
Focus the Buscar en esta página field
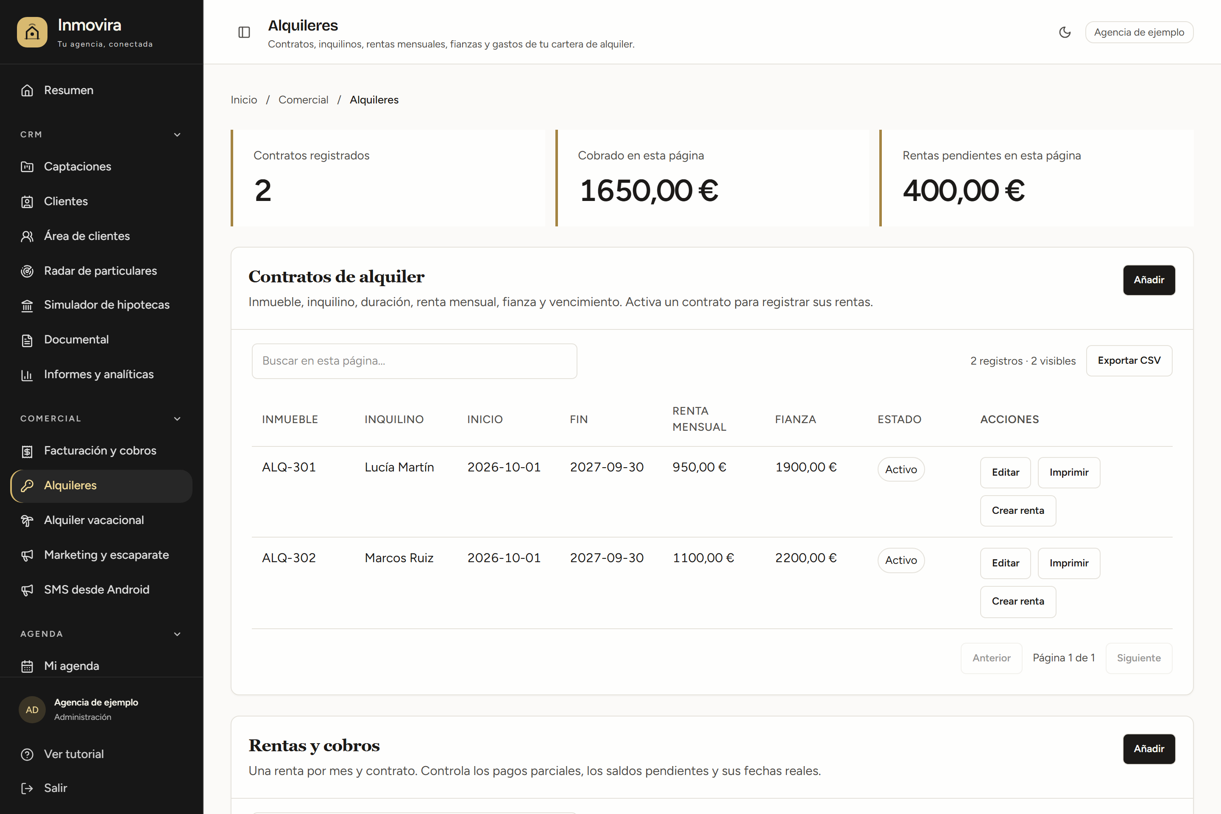(x=414, y=361)
